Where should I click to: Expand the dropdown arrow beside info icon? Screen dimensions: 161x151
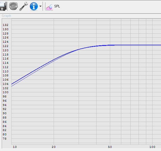coord(40,6)
